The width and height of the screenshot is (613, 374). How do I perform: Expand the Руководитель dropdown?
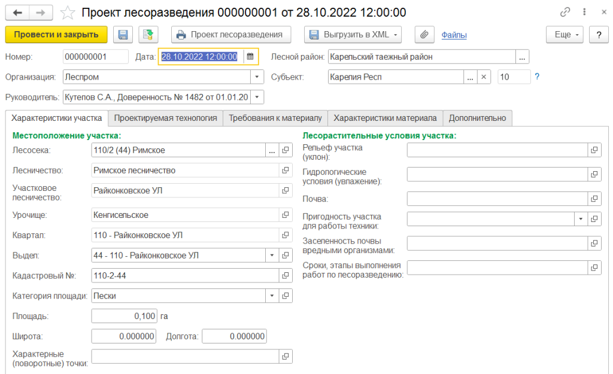[257, 97]
